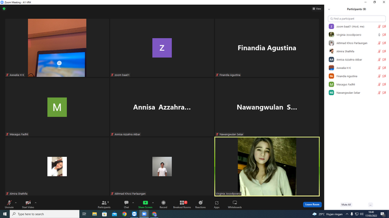The height and width of the screenshot is (218, 389).
Task: Expand share options arrow next to Share Screen
Action: tap(153, 203)
